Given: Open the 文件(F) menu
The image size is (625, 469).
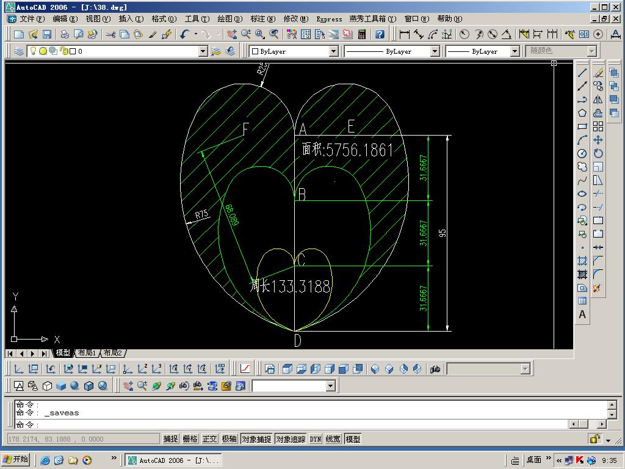Looking at the screenshot, I should coord(32,19).
